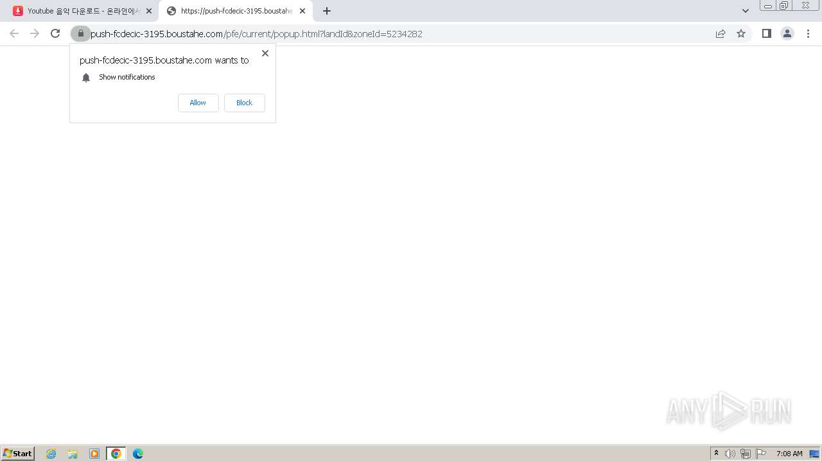Allow notifications for this site
The height and width of the screenshot is (462, 822).
click(198, 103)
